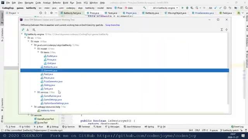
Task: Open the Refactor menu
Action: (x=57, y=3)
